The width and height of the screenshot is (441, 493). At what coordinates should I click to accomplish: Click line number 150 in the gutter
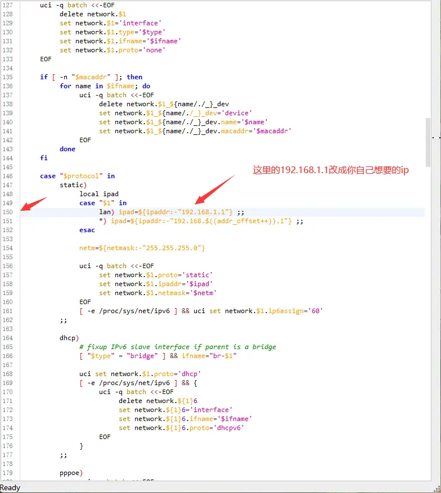(7, 212)
